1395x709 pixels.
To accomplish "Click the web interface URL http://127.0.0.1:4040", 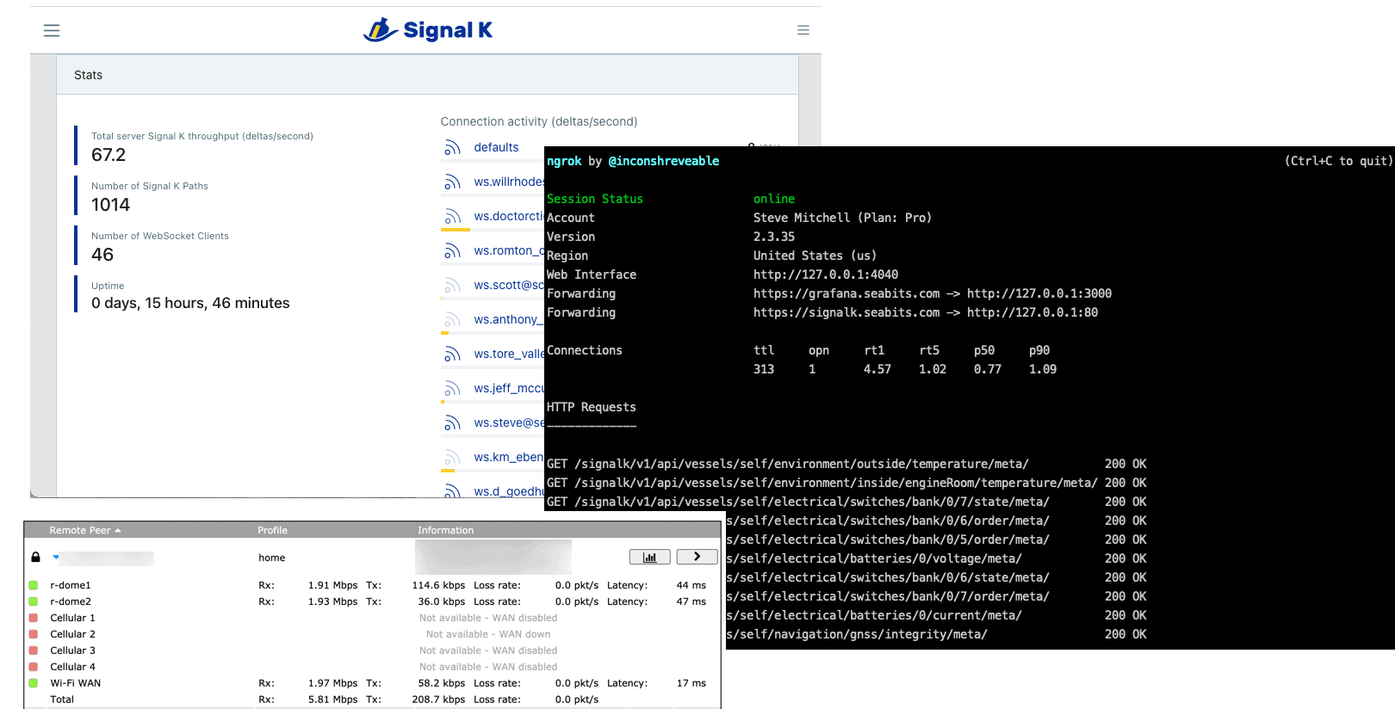I will coord(826,274).
